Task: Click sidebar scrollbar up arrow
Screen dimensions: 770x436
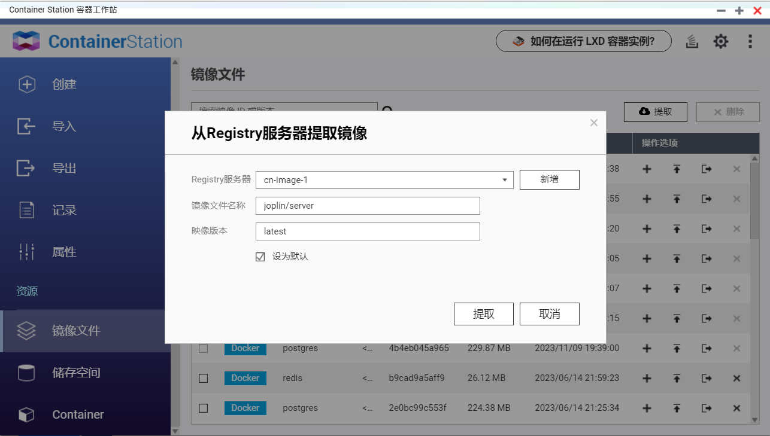Action: point(175,62)
